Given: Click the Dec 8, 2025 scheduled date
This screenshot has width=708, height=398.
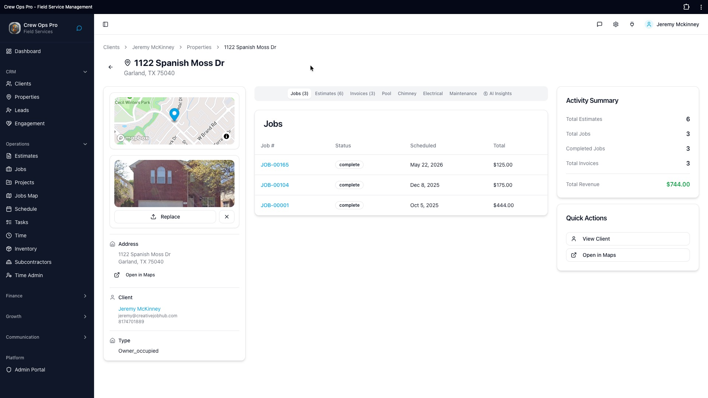Looking at the screenshot, I should (425, 185).
